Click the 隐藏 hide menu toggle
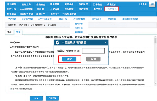Viewport: 157px width, 101px height. [143, 4]
